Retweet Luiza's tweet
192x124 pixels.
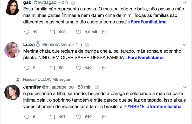(53, 68)
